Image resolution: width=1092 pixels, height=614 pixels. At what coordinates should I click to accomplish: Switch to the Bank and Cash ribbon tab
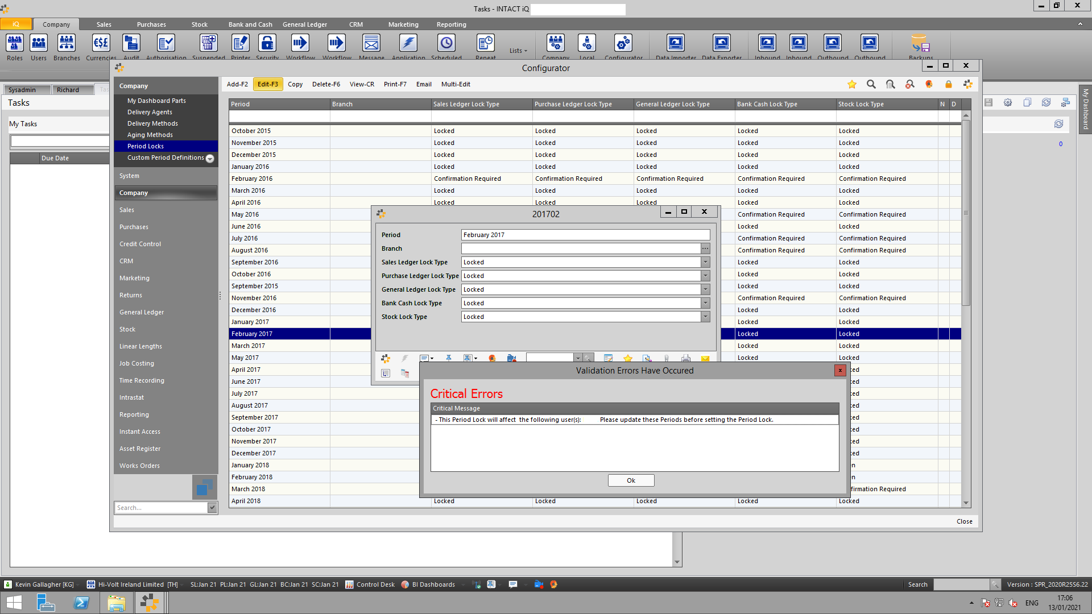pyautogui.click(x=250, y=24)
